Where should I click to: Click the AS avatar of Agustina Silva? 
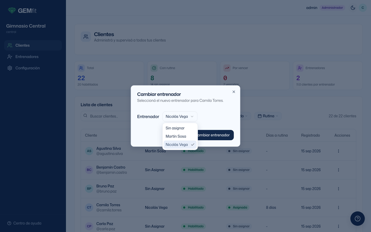pyautogui.click(x=89, y=151)
